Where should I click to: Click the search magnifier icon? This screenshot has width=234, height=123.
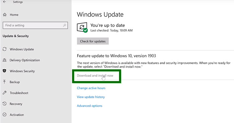coord(65,25)
